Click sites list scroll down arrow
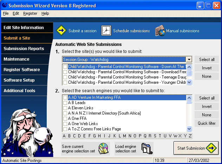Screen dimensions: 222x164 click(x=189, y=82)
